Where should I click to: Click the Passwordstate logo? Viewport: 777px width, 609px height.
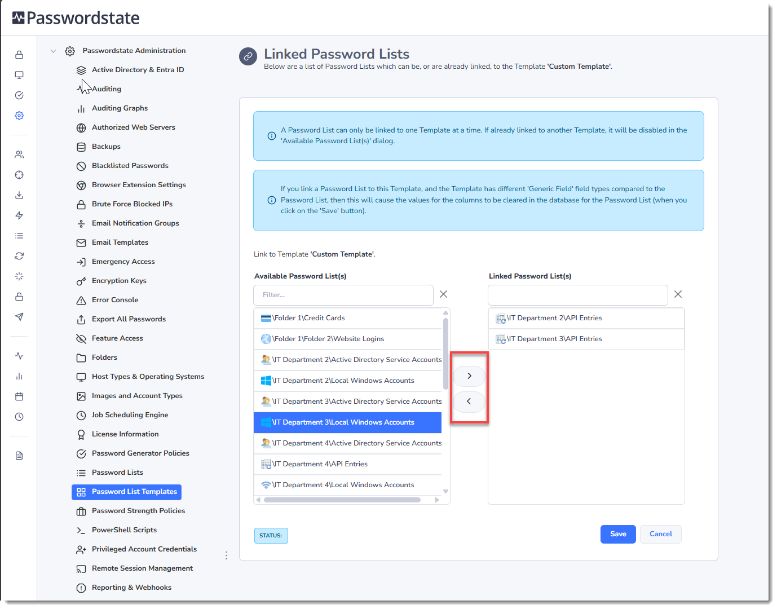click(76, 18)
